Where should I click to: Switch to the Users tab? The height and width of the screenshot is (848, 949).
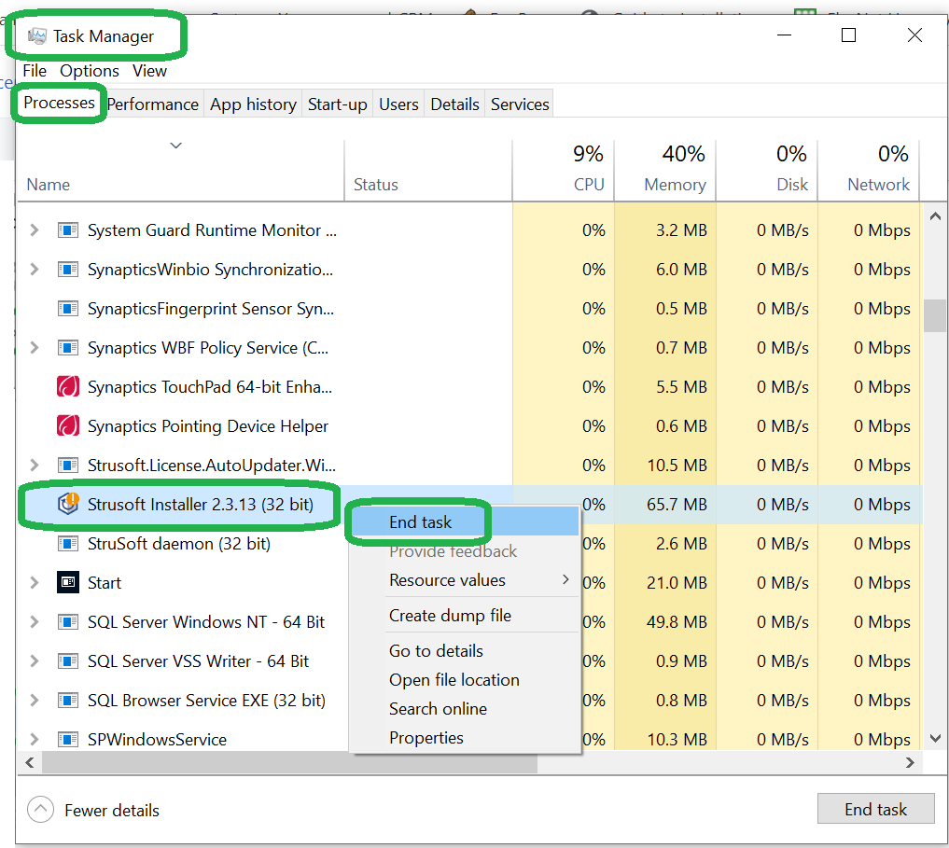(398, 104)
